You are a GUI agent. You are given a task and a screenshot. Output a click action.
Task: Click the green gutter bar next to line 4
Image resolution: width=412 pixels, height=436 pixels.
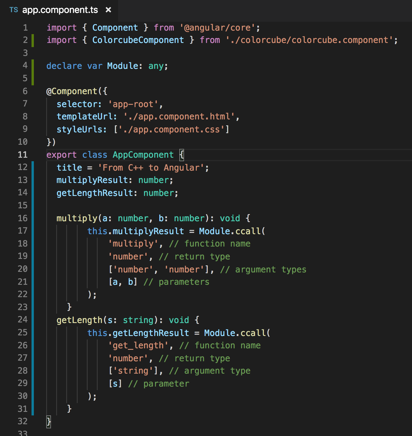33,66
